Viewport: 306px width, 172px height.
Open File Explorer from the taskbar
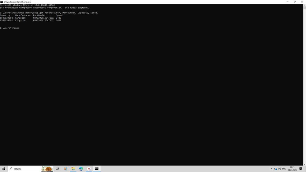coord(73,169)
